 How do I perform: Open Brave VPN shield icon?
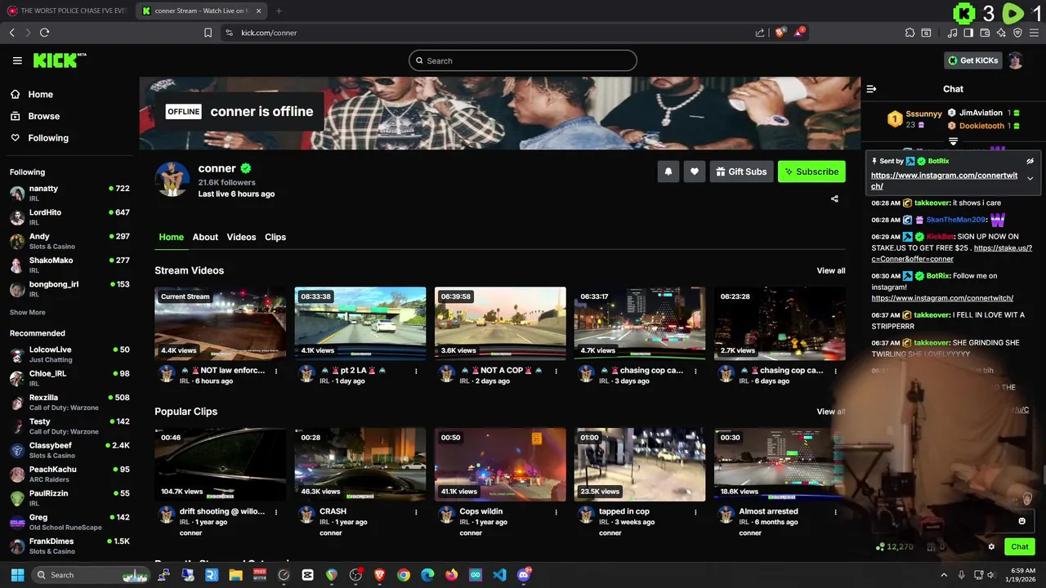point(1017,33)
